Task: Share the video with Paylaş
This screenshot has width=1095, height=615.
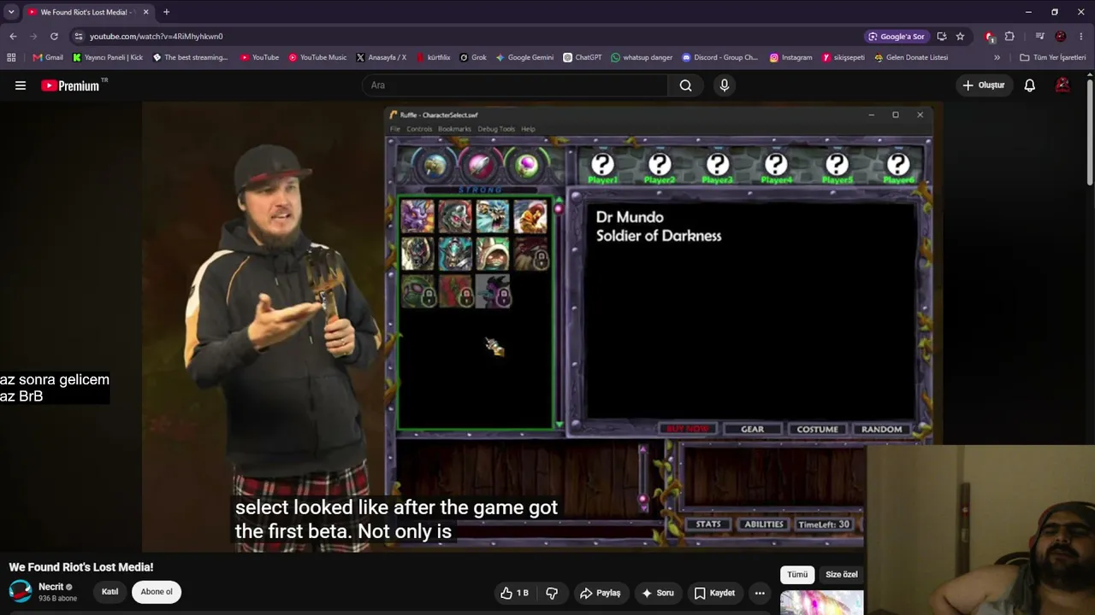Action: coord(600,593)
